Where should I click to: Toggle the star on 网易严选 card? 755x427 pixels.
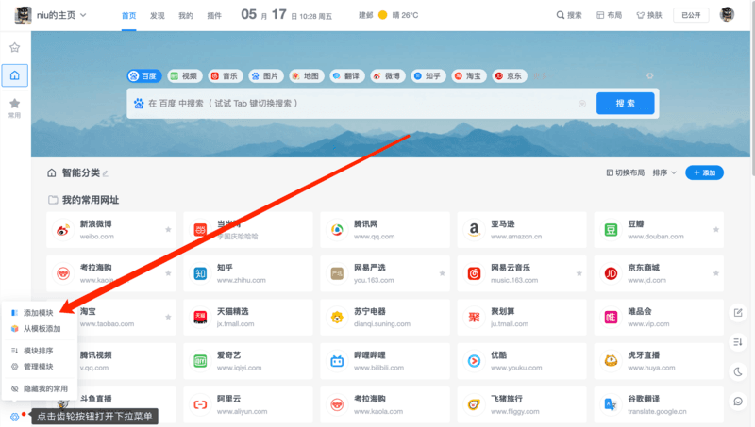point(442,273)
